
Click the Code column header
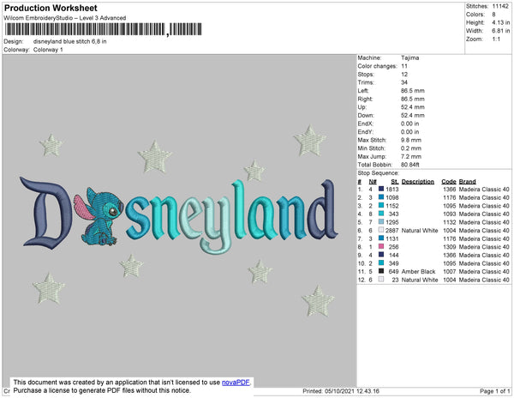pos(449,182)
